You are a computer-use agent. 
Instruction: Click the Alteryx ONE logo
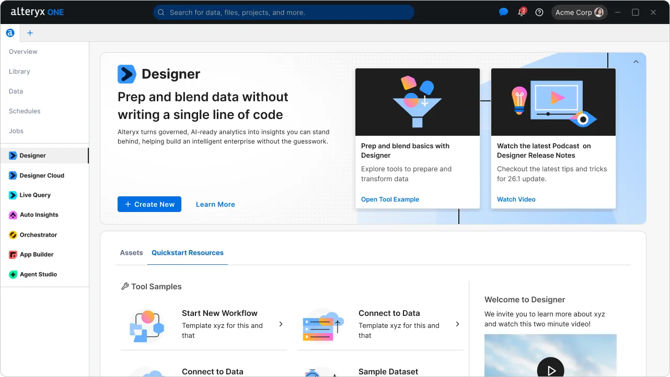(x=37, y=12)
